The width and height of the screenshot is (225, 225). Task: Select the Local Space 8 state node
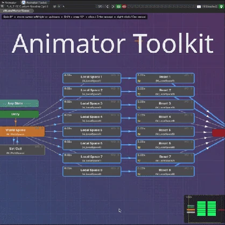pos(92,171)
